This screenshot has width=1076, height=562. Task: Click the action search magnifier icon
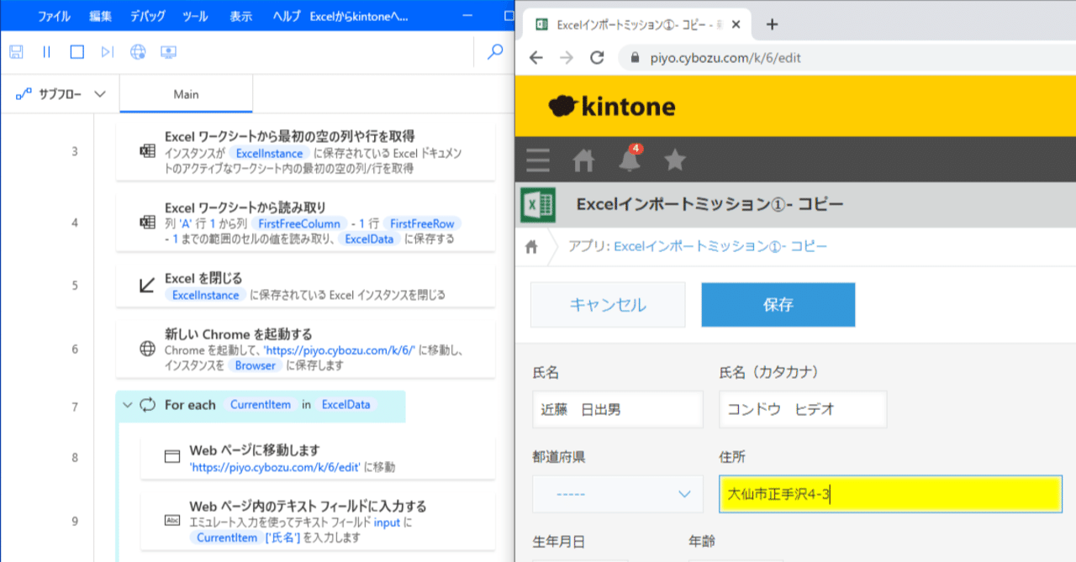click(x=494, y=52)
